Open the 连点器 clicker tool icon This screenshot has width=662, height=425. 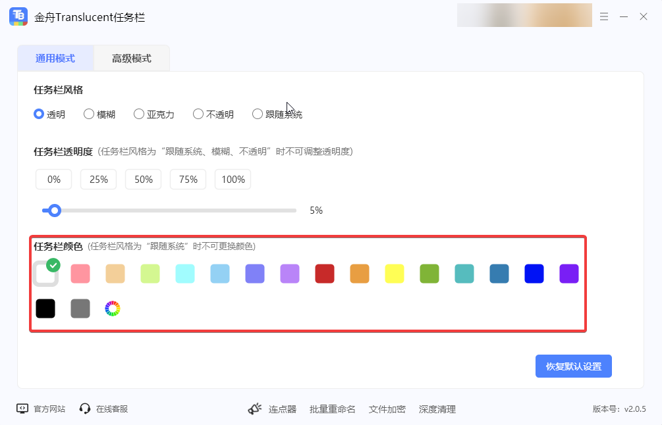255,408
